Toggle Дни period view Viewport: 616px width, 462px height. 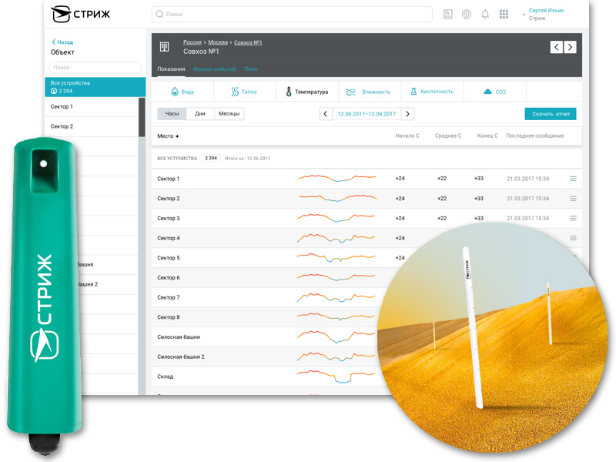pyautogui.click(x=200, y=113)
